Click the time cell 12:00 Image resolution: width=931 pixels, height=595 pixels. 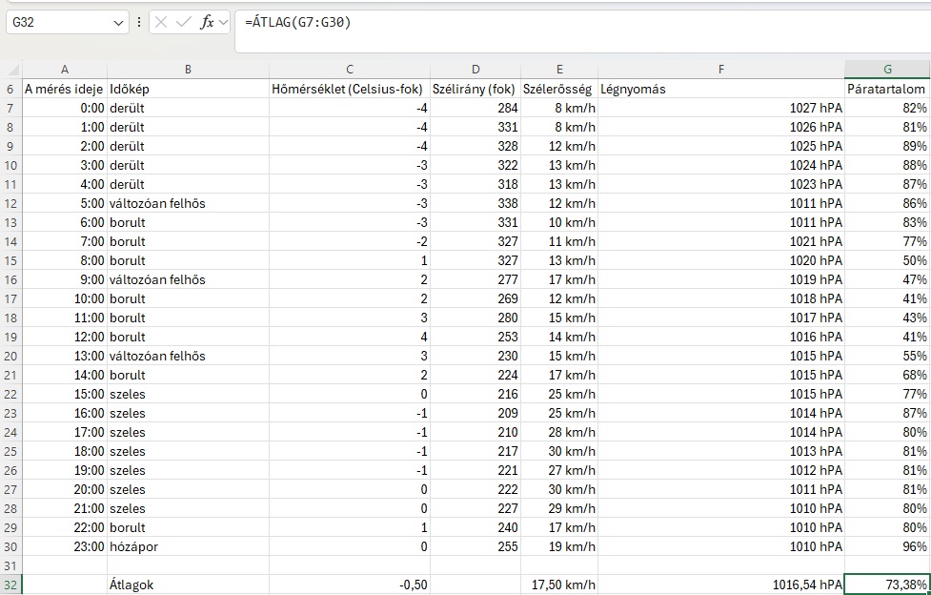click(65, 337)
